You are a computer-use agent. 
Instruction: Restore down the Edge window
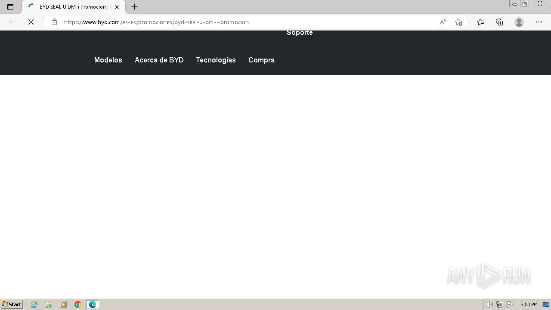coord(526,4)
